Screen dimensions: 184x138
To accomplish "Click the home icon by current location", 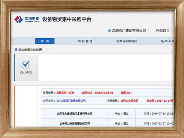I will pyautogui.click(x=16, y=50).
